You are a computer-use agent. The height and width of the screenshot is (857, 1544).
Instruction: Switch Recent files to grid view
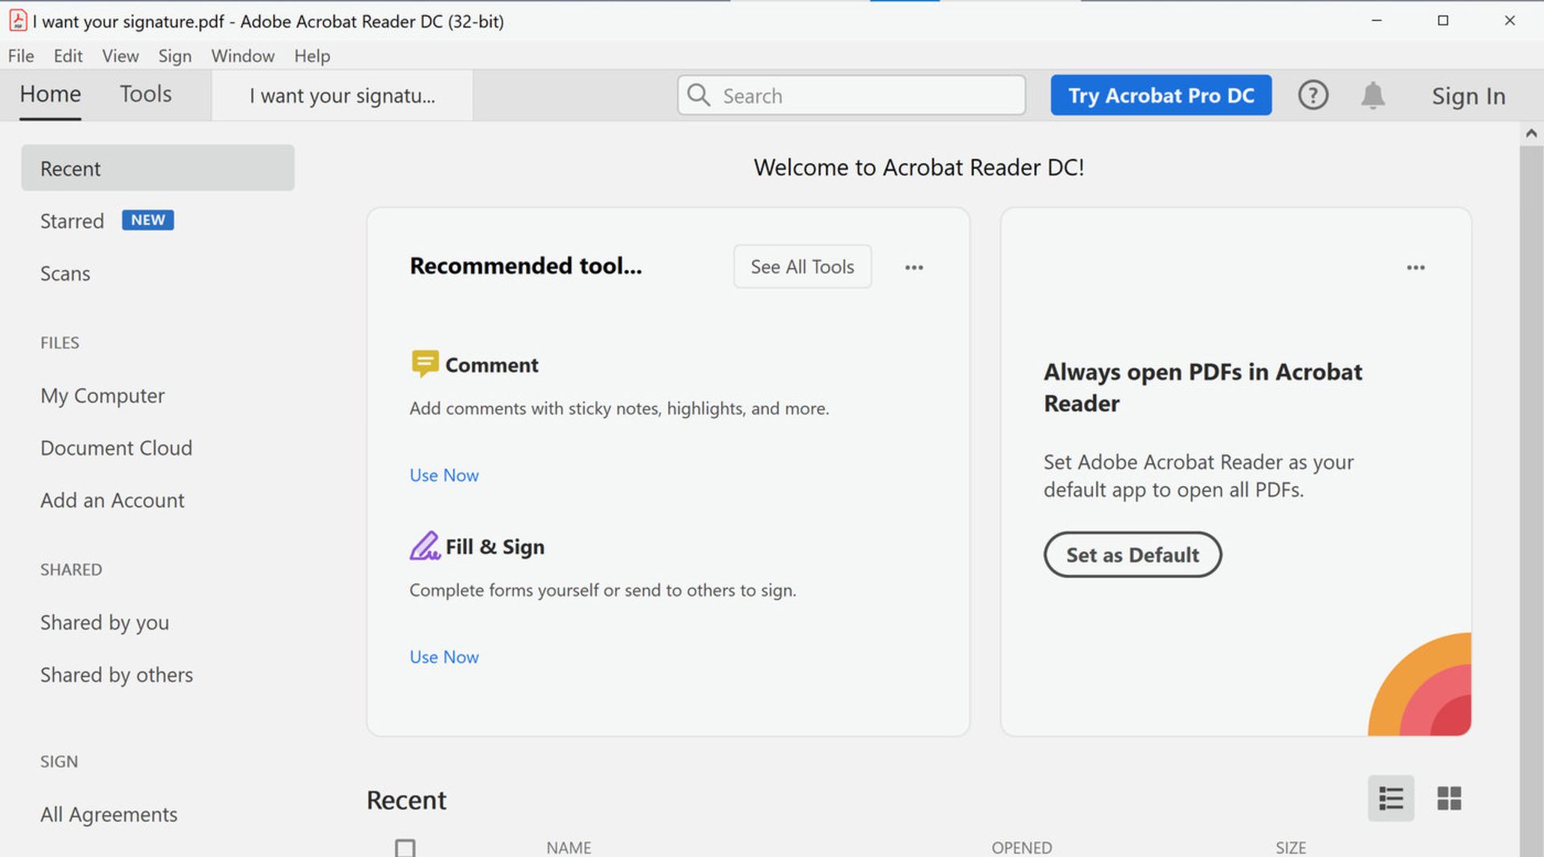coord(1448,798)
